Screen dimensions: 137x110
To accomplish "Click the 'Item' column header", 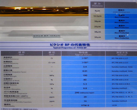I will pos(21,53).
